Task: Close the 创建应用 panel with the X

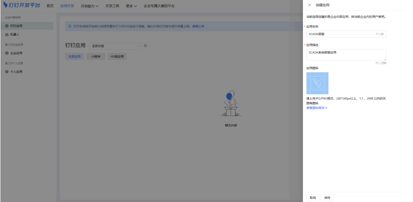Action: pos(310,5)
